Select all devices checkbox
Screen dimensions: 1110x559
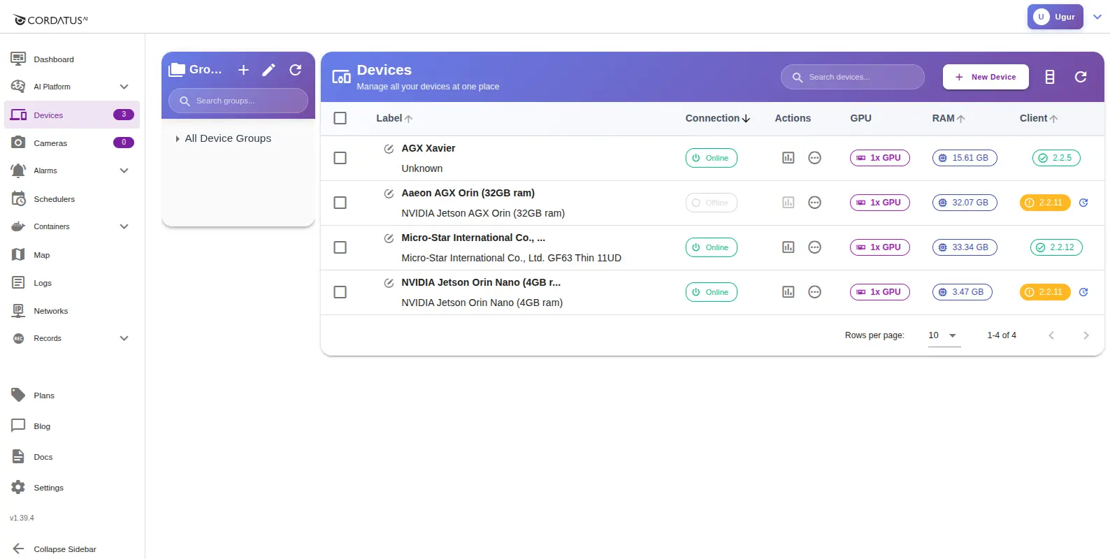(340, 118)
